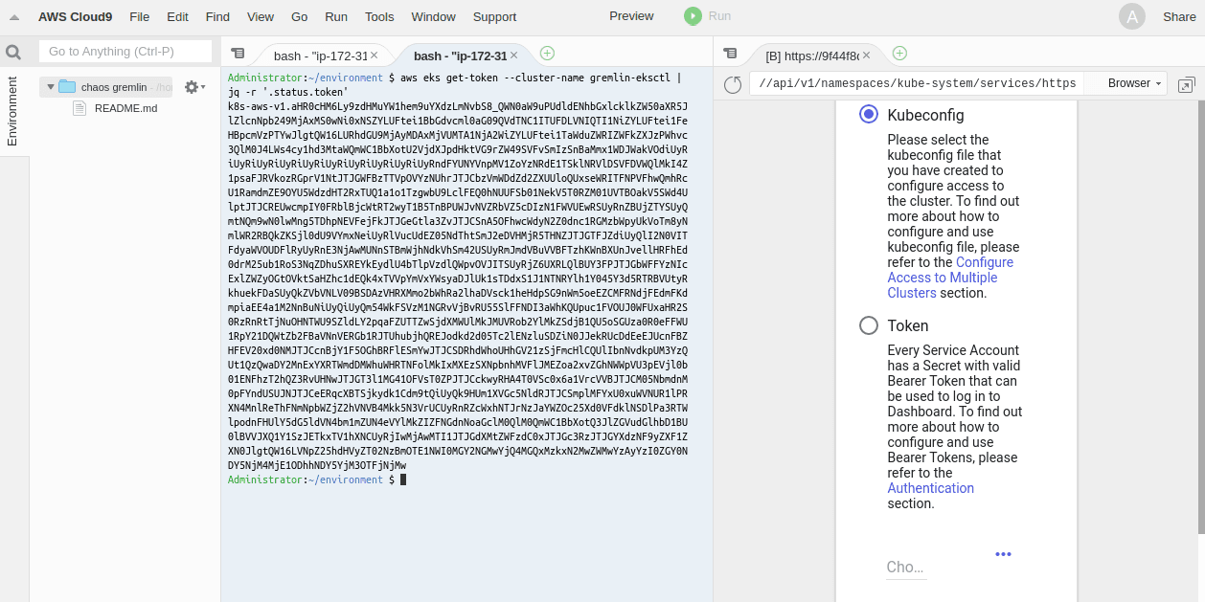The height and width of the screenshot is (602, 1205).
Task: Switch to the active bash "ip-172-31" tab
Action: [x=460, y=56]
